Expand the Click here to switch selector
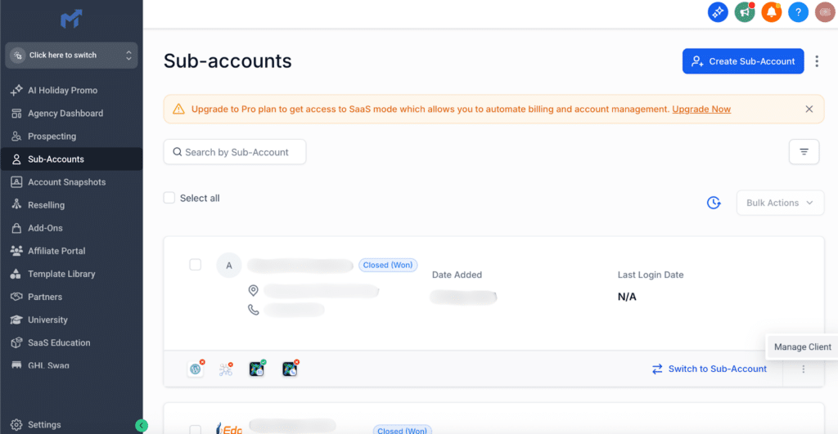The height and width of the screenshot is (434, 838). click(71, 56)
